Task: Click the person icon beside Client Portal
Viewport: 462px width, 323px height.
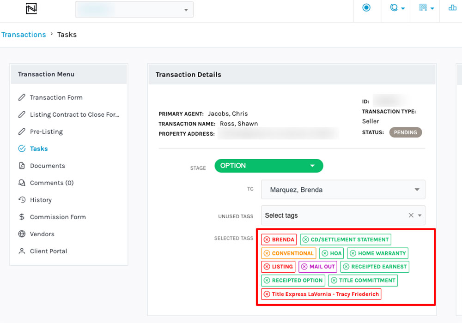Action: (22, 251)
